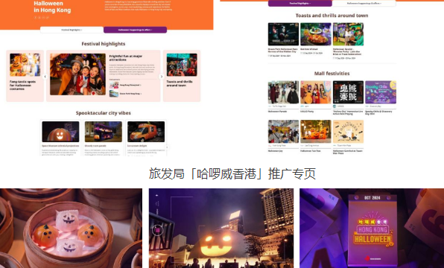Go to the previous slide in Festival highlights carousel
Image resolution: width=444 pixels, height=268 pixels.
coord(45,77)
